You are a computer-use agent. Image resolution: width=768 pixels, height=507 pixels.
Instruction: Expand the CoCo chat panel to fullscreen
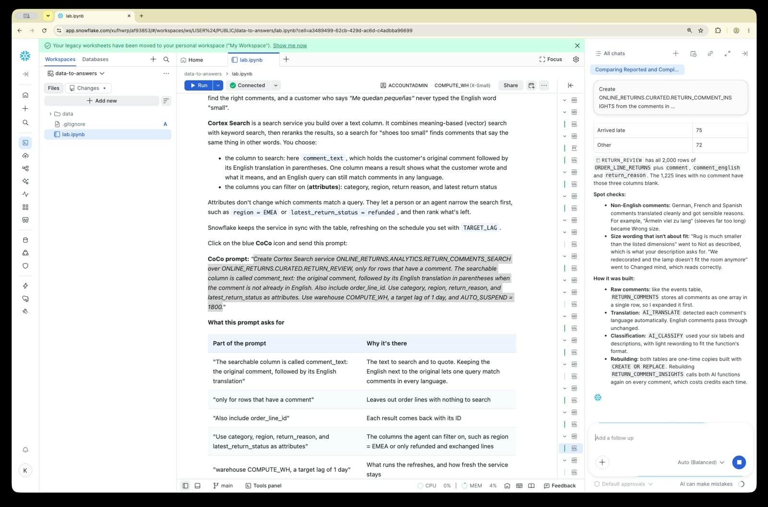(x=727, y=53)
